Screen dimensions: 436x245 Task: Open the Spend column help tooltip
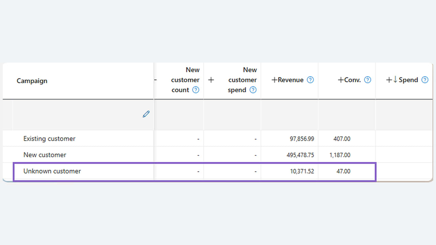coord(425,80)
